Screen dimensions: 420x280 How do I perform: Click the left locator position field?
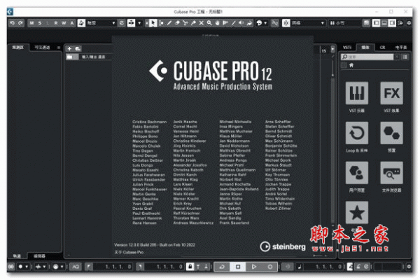(113, 267)
